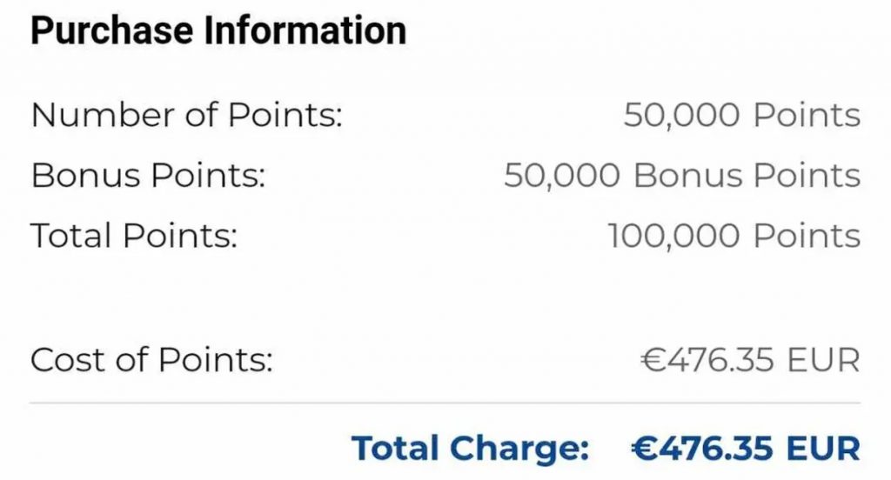
Task: Click the 50,000 Bonus Points value
Action: pyautogui.click(x=682, y=176)
